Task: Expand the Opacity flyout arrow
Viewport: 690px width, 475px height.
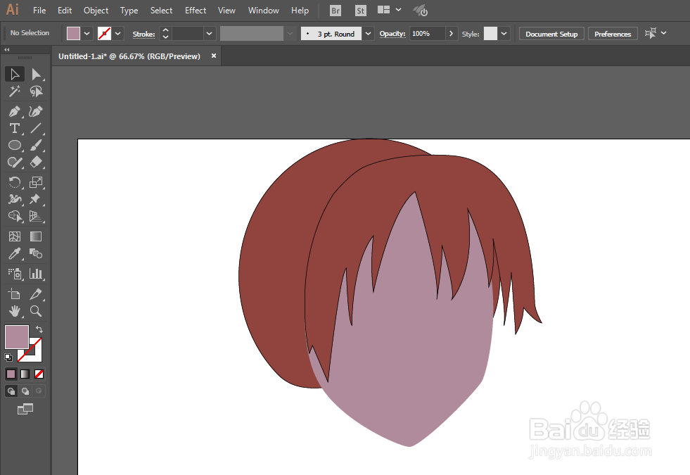Action: click(452, 34)
